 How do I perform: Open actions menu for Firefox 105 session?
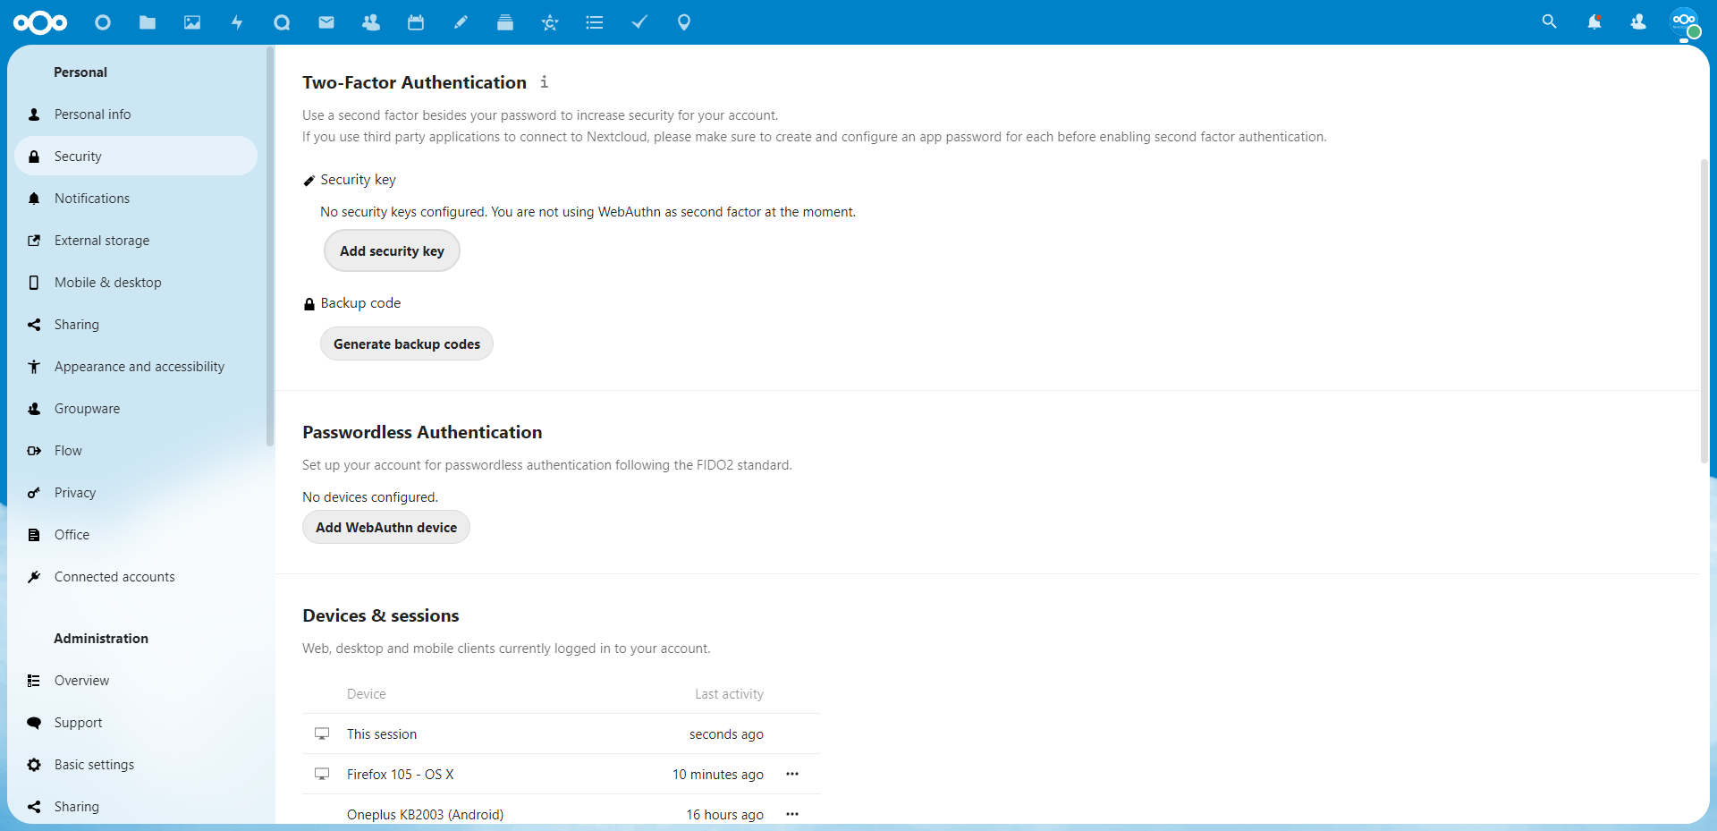[x=792, y=774]
